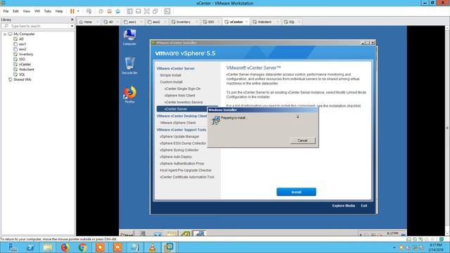
Task: Open the File menu
Action: (6, 11)
